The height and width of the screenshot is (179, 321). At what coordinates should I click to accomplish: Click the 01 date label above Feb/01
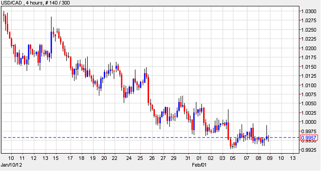(x=199, y=159)
